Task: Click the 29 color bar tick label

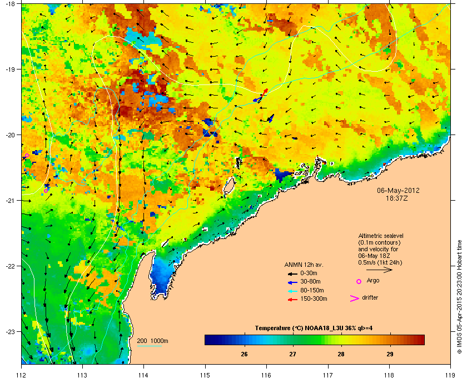Action: click(x=390, y=354)
